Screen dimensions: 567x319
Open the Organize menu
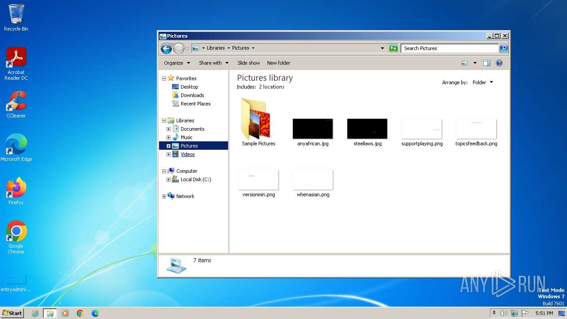point(177,63)
